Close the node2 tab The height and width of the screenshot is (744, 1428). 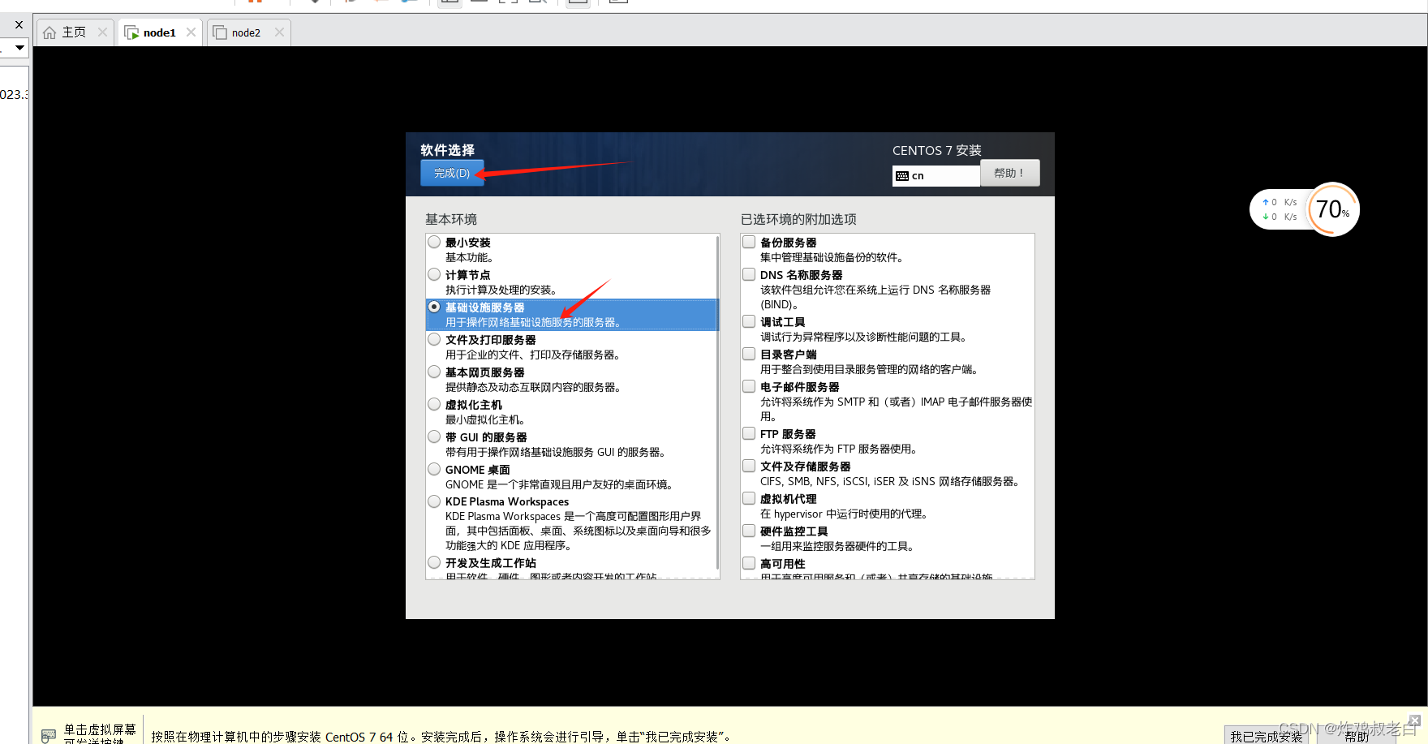pyautogui.click(x=279, y=32)
